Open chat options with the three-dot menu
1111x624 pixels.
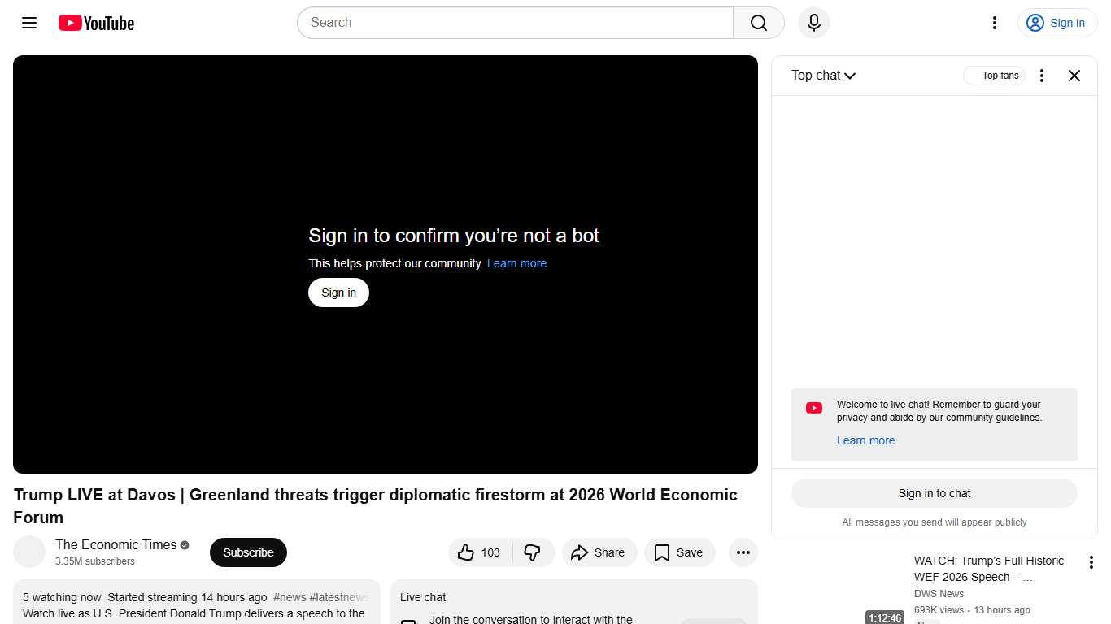coord(1042,75)
